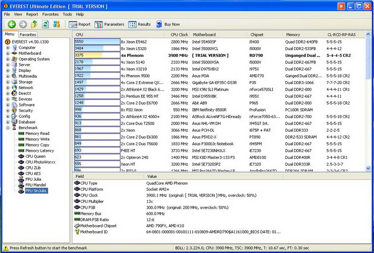Click the Storage drive icon in tree
This screenshot has height=253, width=374.
[x=14, y=82]
